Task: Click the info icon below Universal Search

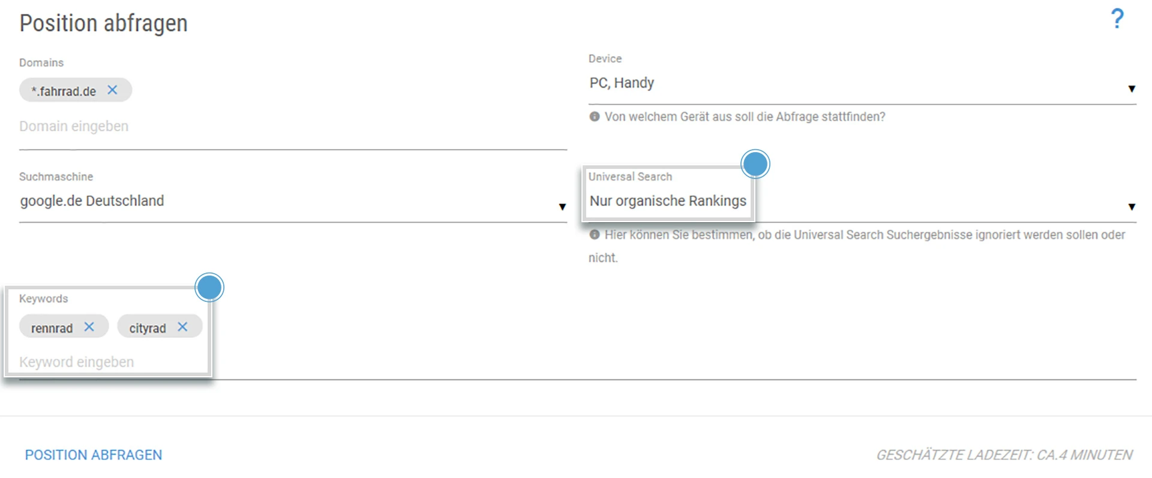Action: click(x=594, y=235)
